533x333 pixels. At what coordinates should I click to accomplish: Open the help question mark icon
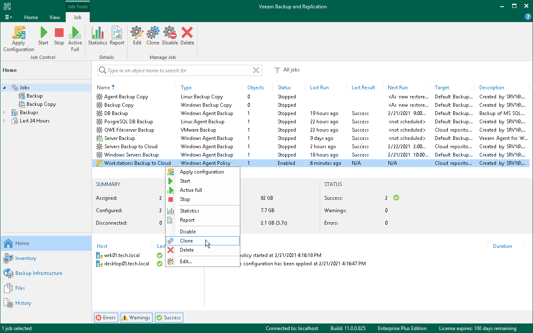528,17
